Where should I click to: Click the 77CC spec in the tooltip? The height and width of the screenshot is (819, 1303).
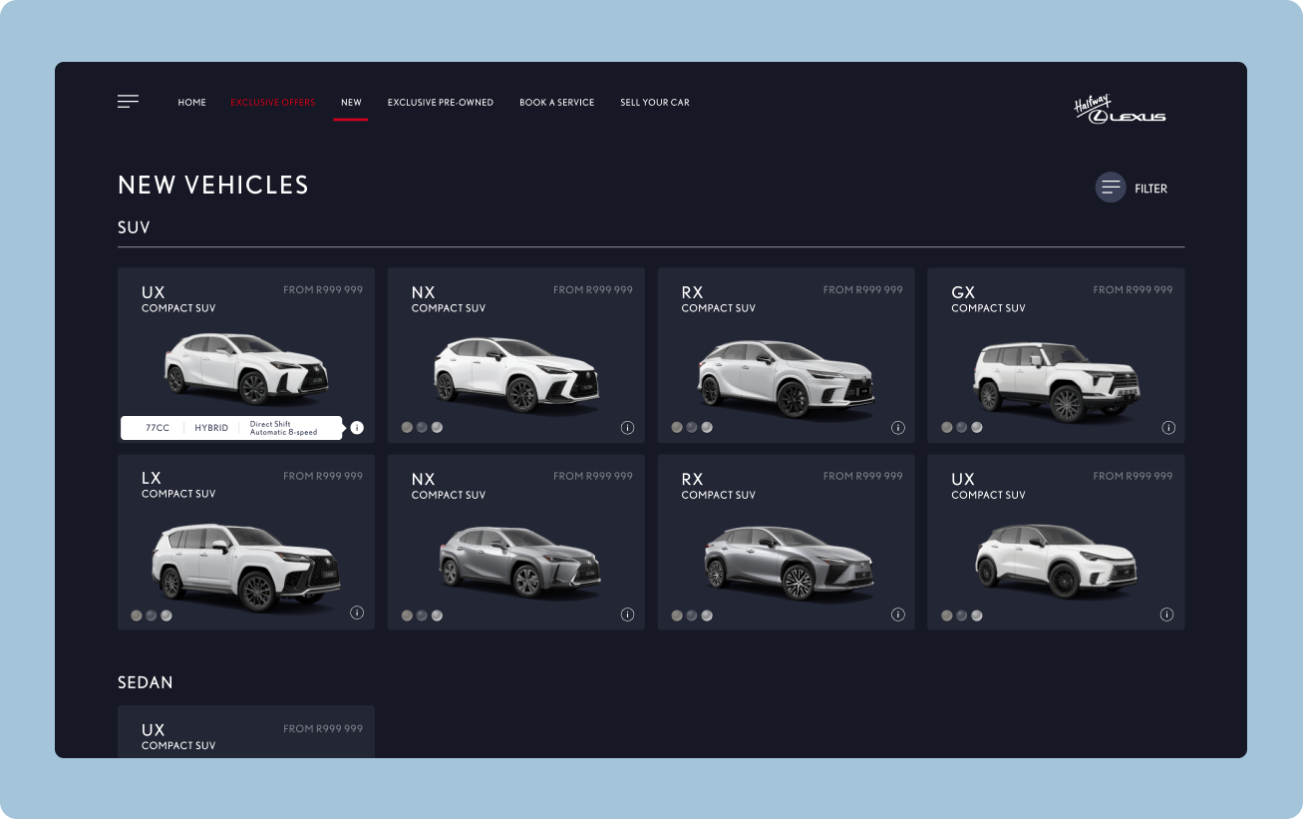pos(158,428)
